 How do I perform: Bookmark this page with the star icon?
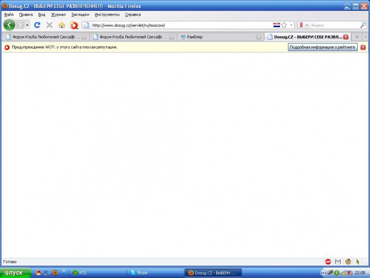pos(285,25)
